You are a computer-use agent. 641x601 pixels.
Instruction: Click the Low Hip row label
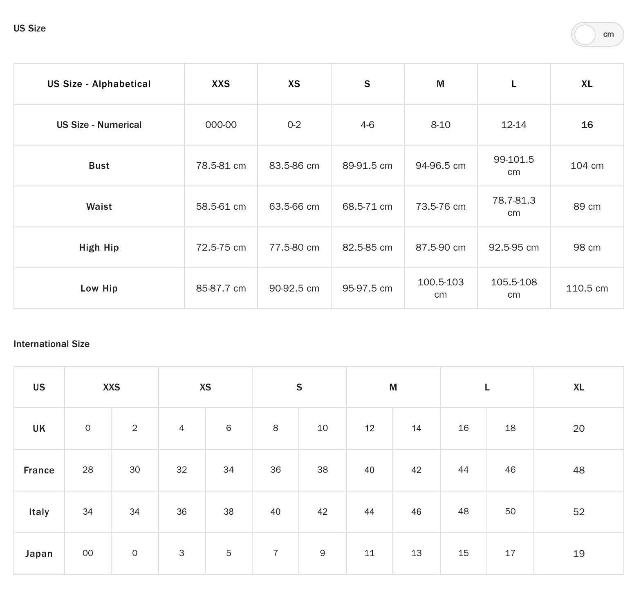point(99,288)
